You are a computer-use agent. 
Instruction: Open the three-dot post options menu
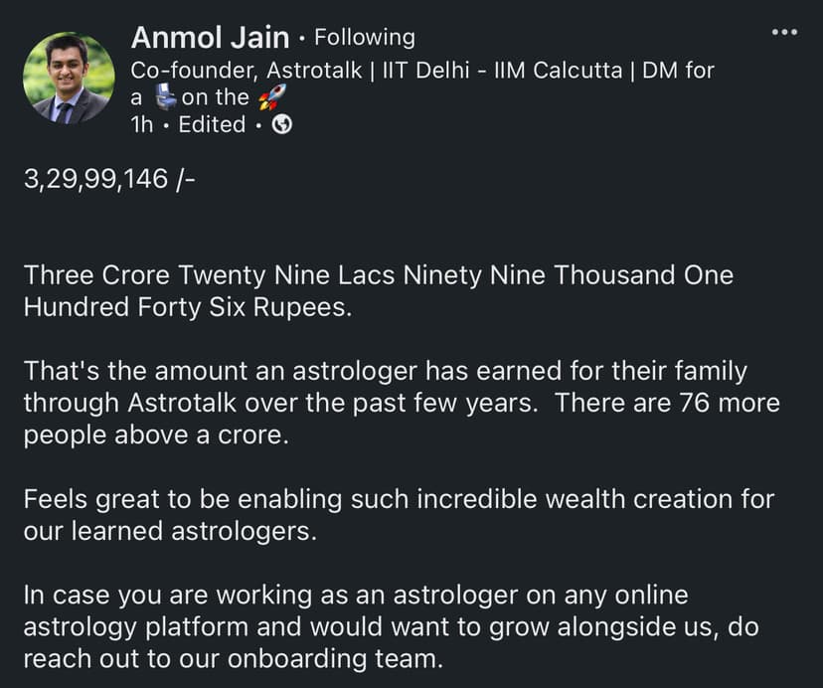point(784,33)
